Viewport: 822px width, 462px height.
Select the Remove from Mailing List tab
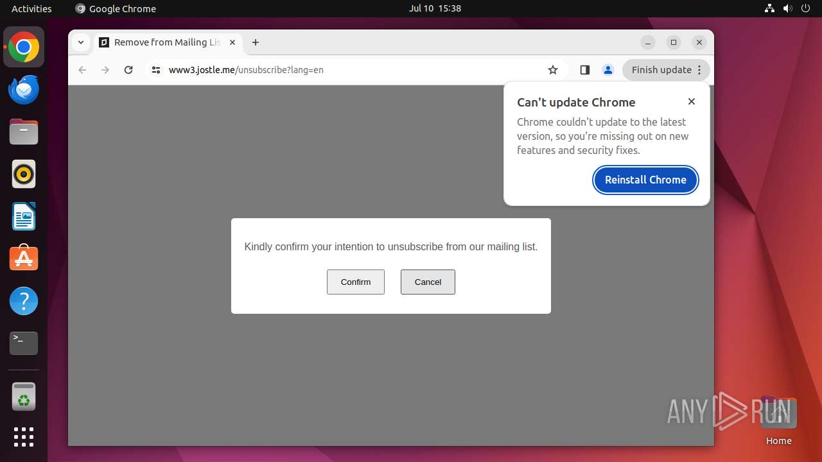pos(168,42)
